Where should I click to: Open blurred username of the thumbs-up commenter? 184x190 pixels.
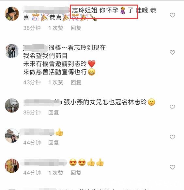click(x=37, y=132)
